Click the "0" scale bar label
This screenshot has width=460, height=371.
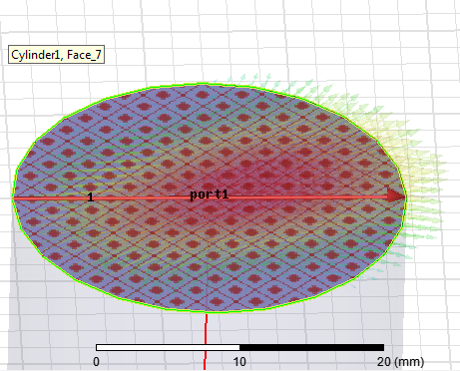click(x=96, y=362)
